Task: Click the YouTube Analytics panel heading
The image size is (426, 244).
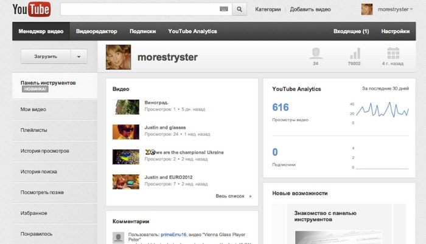Action: pos(296,89)
